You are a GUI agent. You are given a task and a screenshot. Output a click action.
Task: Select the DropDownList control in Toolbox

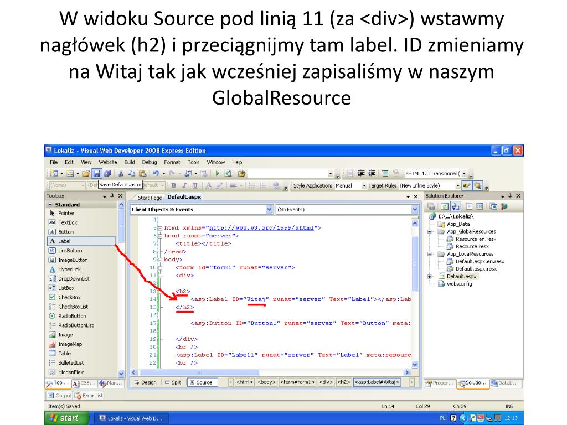(81, 279)
